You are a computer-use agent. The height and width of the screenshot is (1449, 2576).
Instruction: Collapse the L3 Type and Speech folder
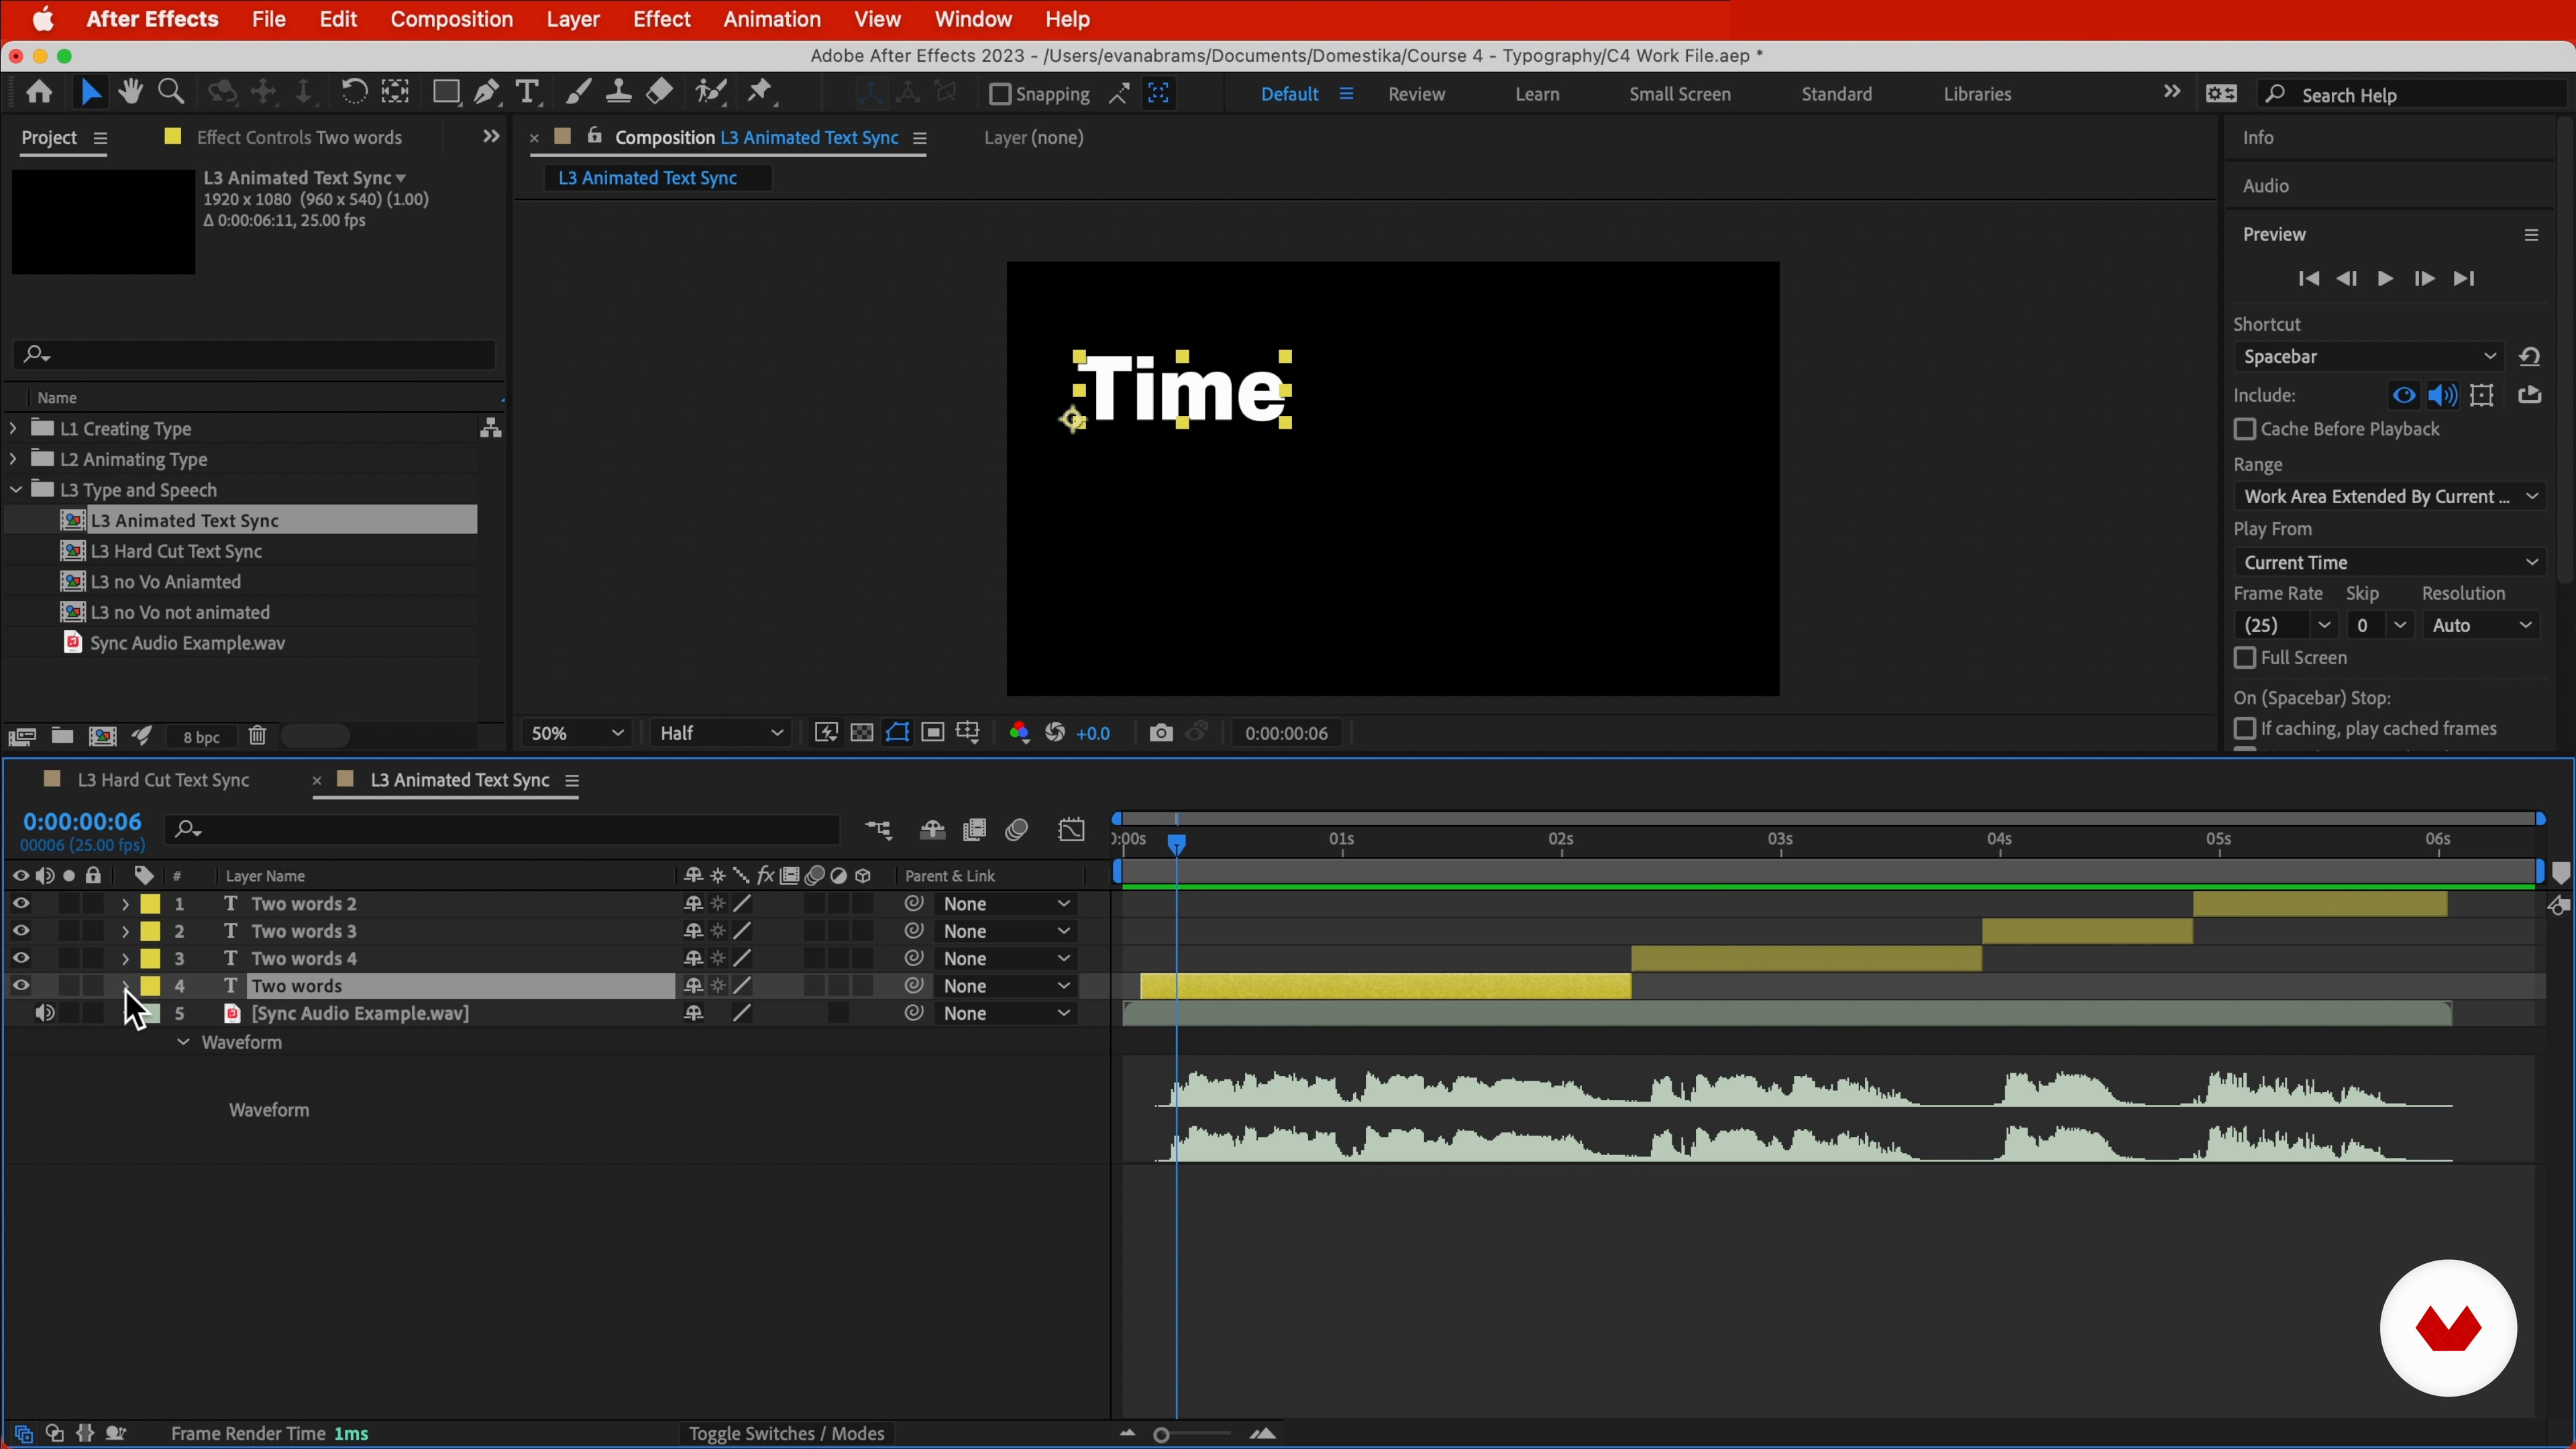[x=15, y=490]
